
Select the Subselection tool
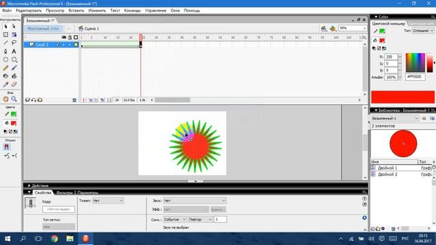pos(14,27)
